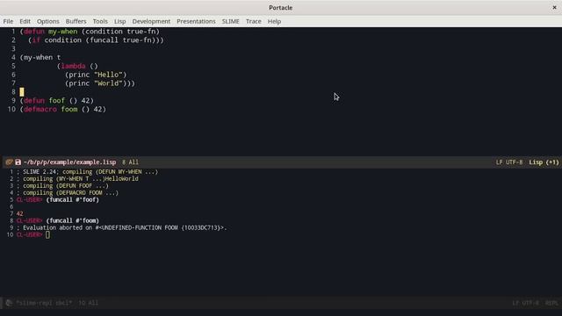Click the Lisp (+1) mode indicator
Image resolution: width=562 pixels, height=316 pixels.
pyautogui.click(x=544, y=162)
